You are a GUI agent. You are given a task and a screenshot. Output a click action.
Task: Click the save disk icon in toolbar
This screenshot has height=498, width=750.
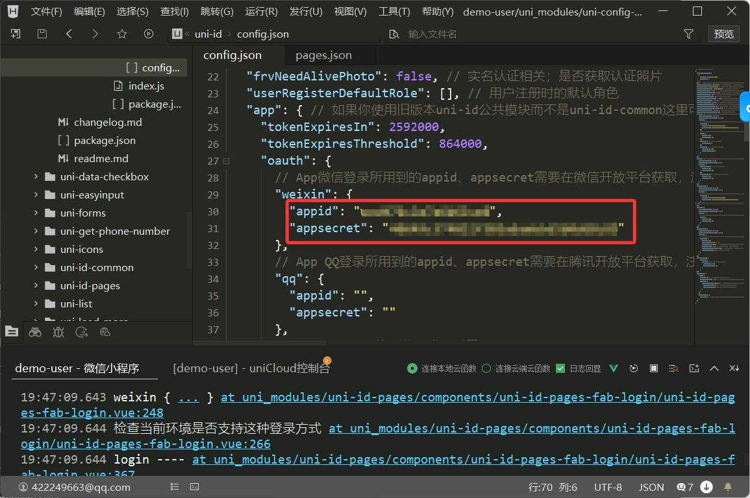pos(42,34)
